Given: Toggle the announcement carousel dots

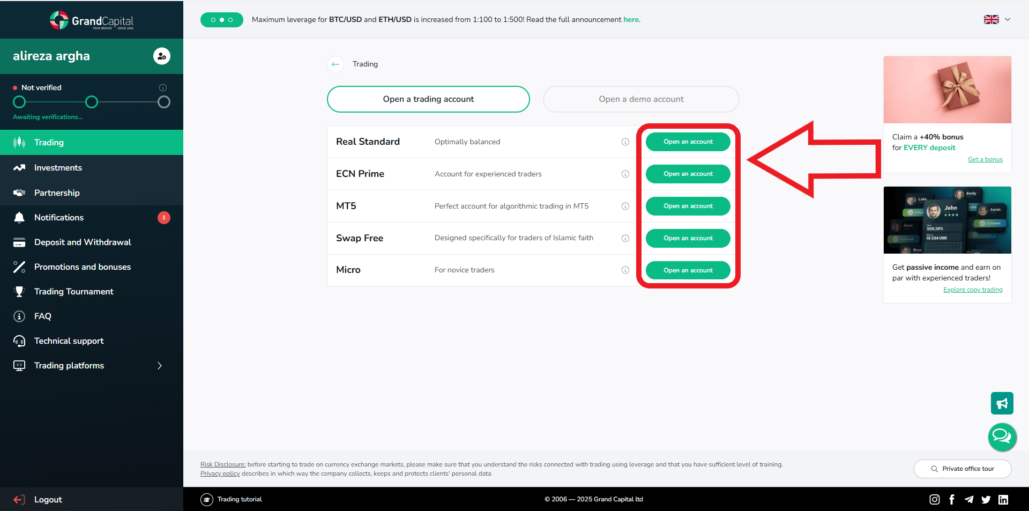Looking at the screenshot, I should [x=222, y=20].
